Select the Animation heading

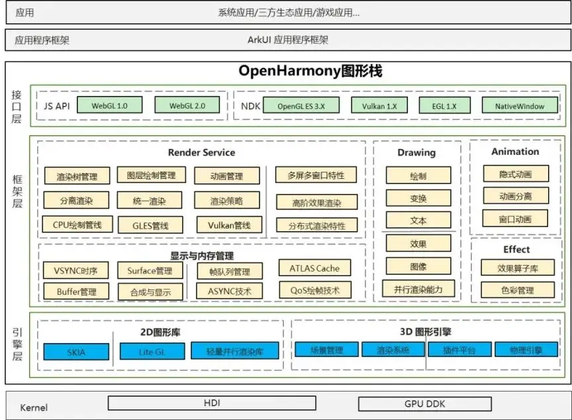(x=515, y=152)
